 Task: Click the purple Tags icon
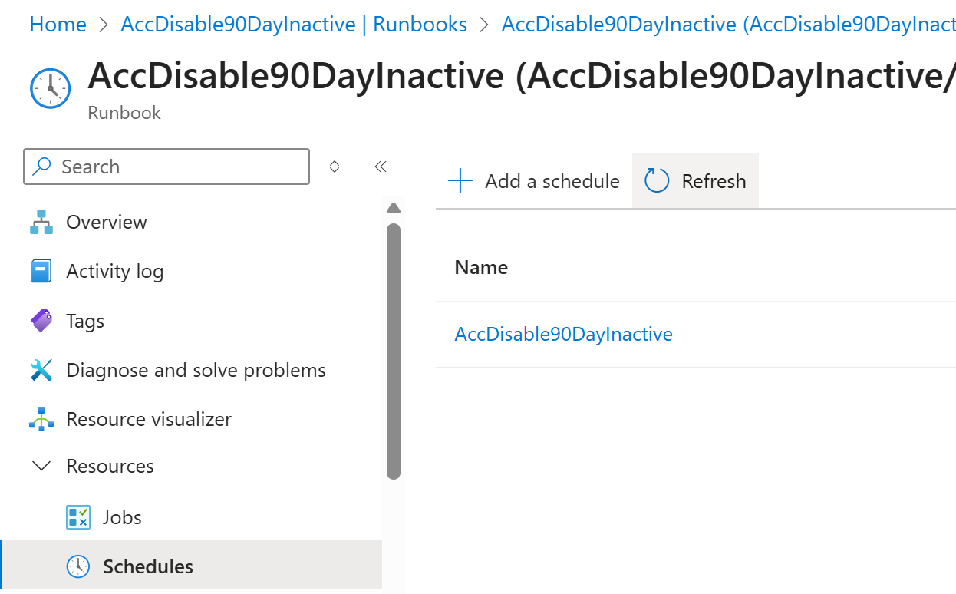(41, 321)
